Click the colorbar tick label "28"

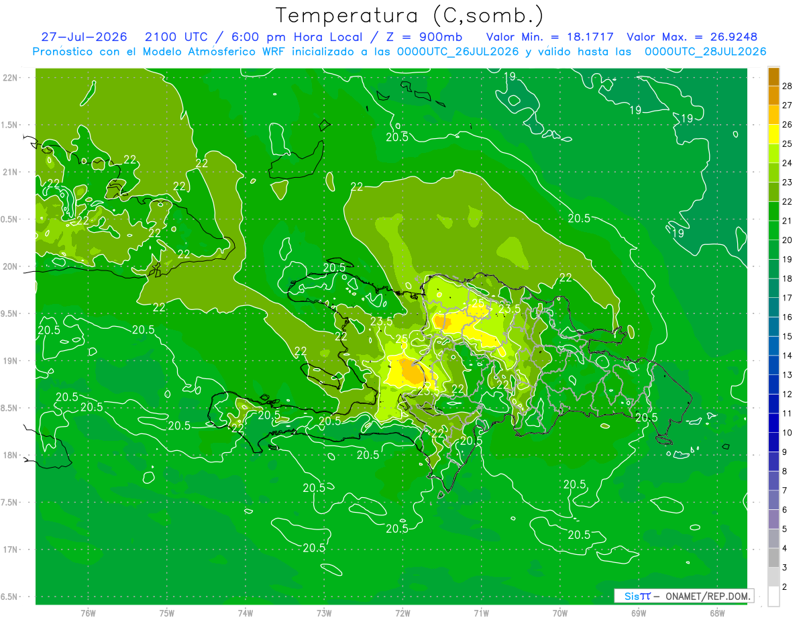pos(788,86)
